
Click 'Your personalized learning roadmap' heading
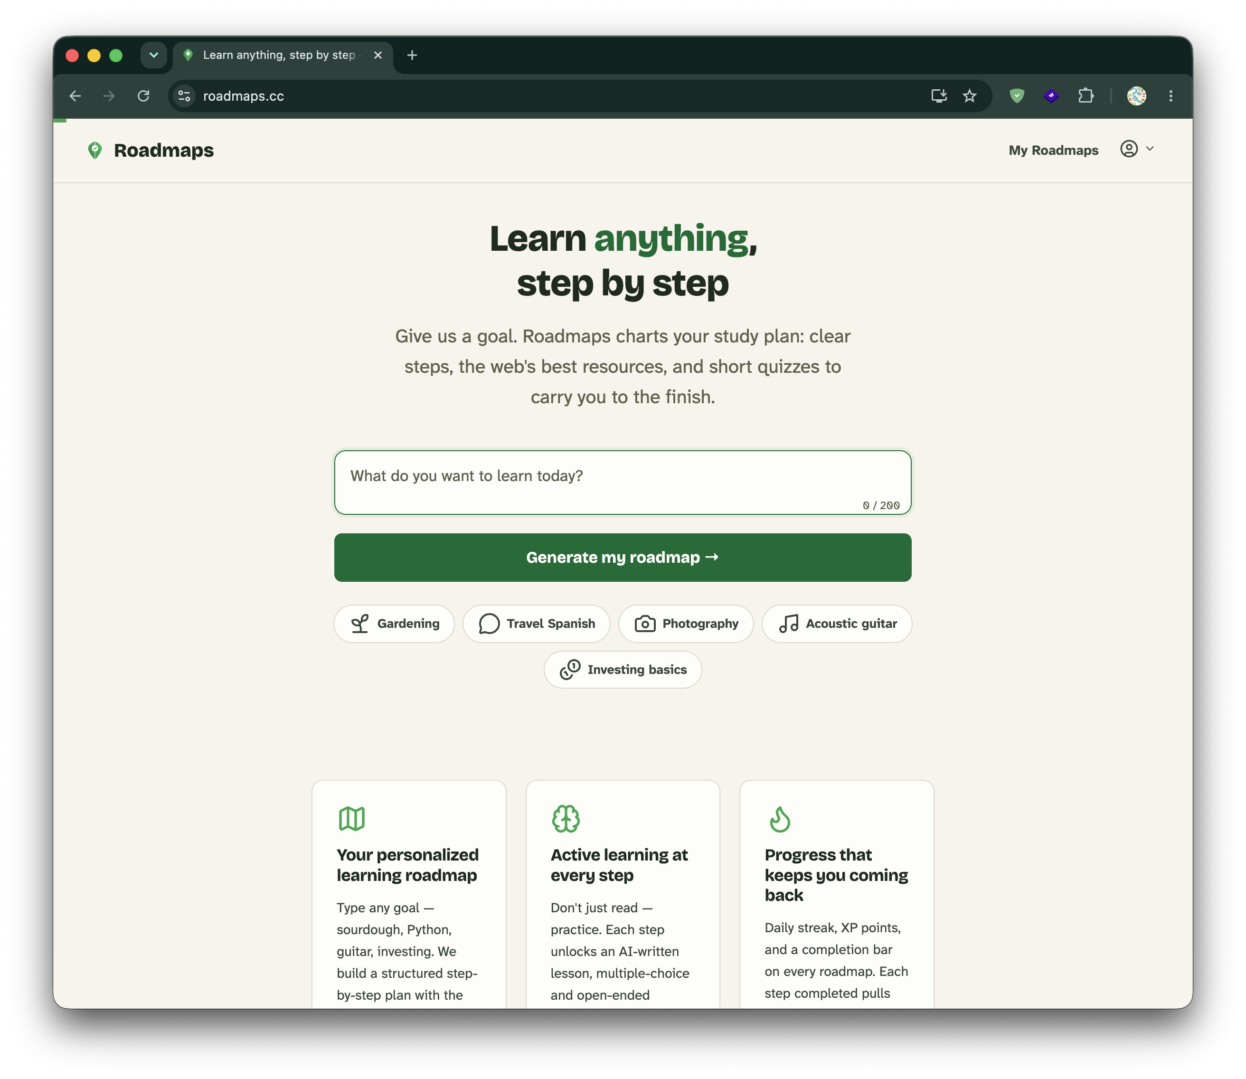point(407,865)
